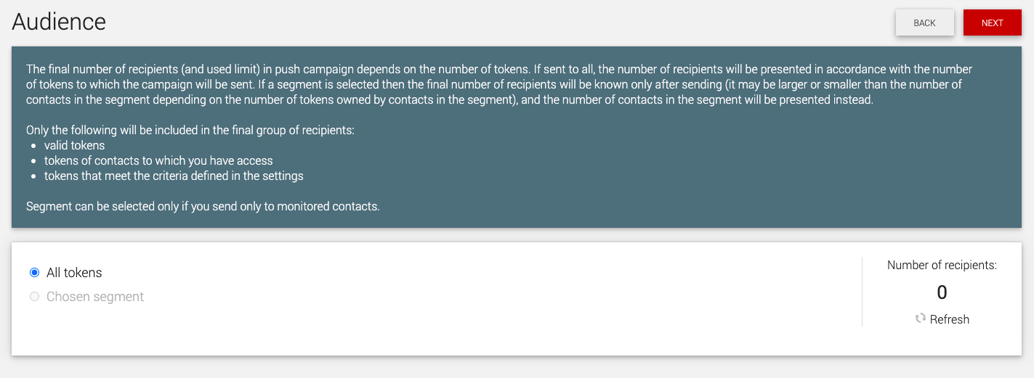
Task: Click the sentence about monitored contacts
Action: tap(203, 206)
